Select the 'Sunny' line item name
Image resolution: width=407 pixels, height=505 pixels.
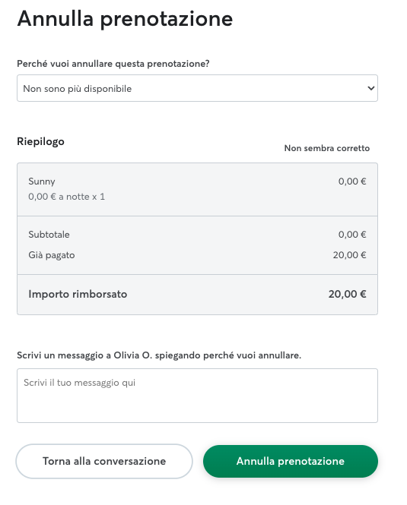coord(42,181)
